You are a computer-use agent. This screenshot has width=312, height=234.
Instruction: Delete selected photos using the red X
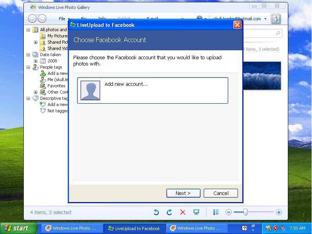(183, 212)
